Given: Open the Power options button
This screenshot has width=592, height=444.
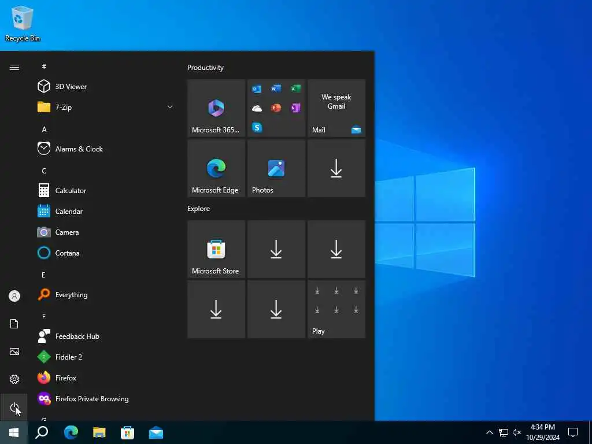Looking at the screenshot, I should [x=14, y=407].
